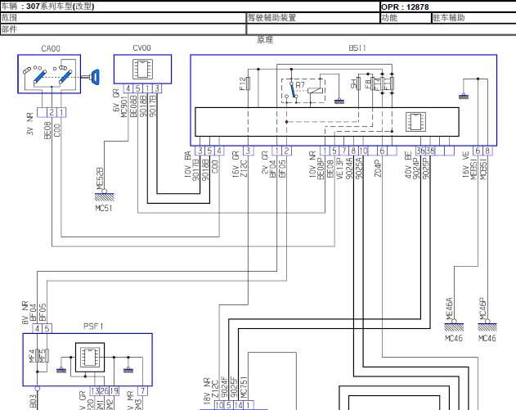Select the left blue switch contact in CA00

(39, 77)
